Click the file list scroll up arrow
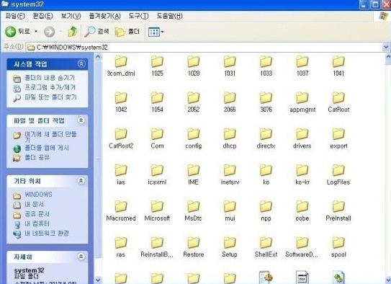Viewport: 391px width, 284px height. click(x=388, y=57)
